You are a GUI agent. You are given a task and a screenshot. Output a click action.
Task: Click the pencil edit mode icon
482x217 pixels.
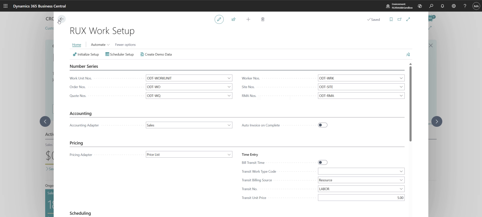click(219, 19)
